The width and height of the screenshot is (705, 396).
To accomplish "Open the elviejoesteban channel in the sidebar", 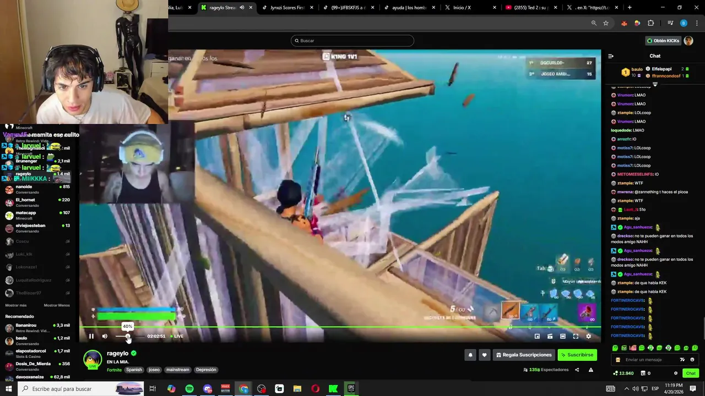I will click(37, 228).
